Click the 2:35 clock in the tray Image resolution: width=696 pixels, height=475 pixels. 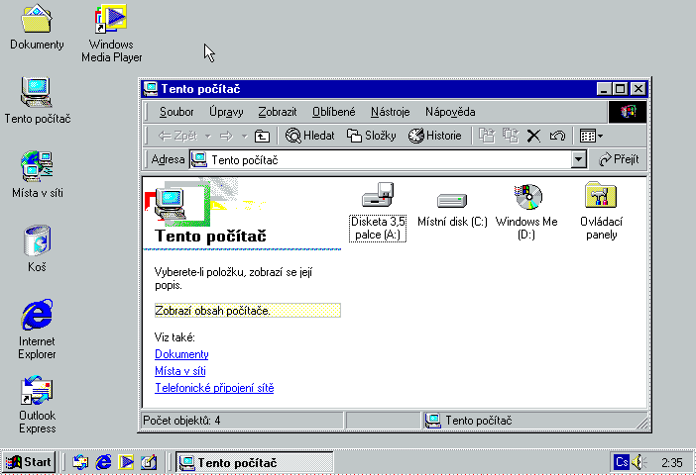[671, 462]
